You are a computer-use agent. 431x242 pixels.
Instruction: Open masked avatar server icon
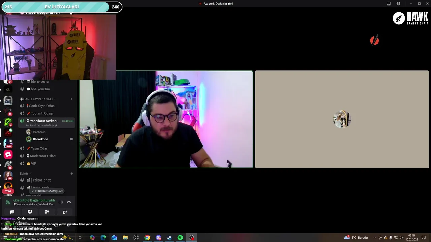tap(8, 100)
